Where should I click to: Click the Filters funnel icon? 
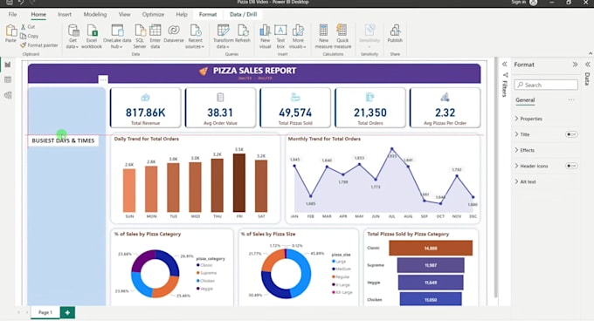[505, 75]
